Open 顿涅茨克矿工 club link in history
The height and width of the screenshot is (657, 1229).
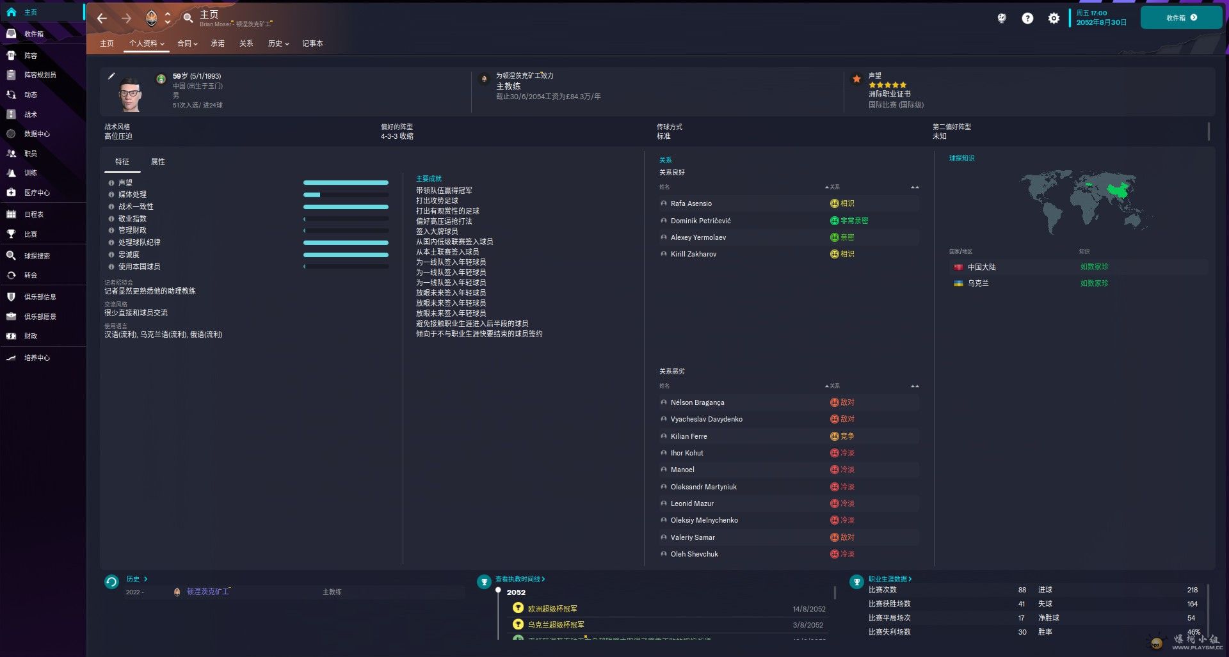click(x=208, y=592)
